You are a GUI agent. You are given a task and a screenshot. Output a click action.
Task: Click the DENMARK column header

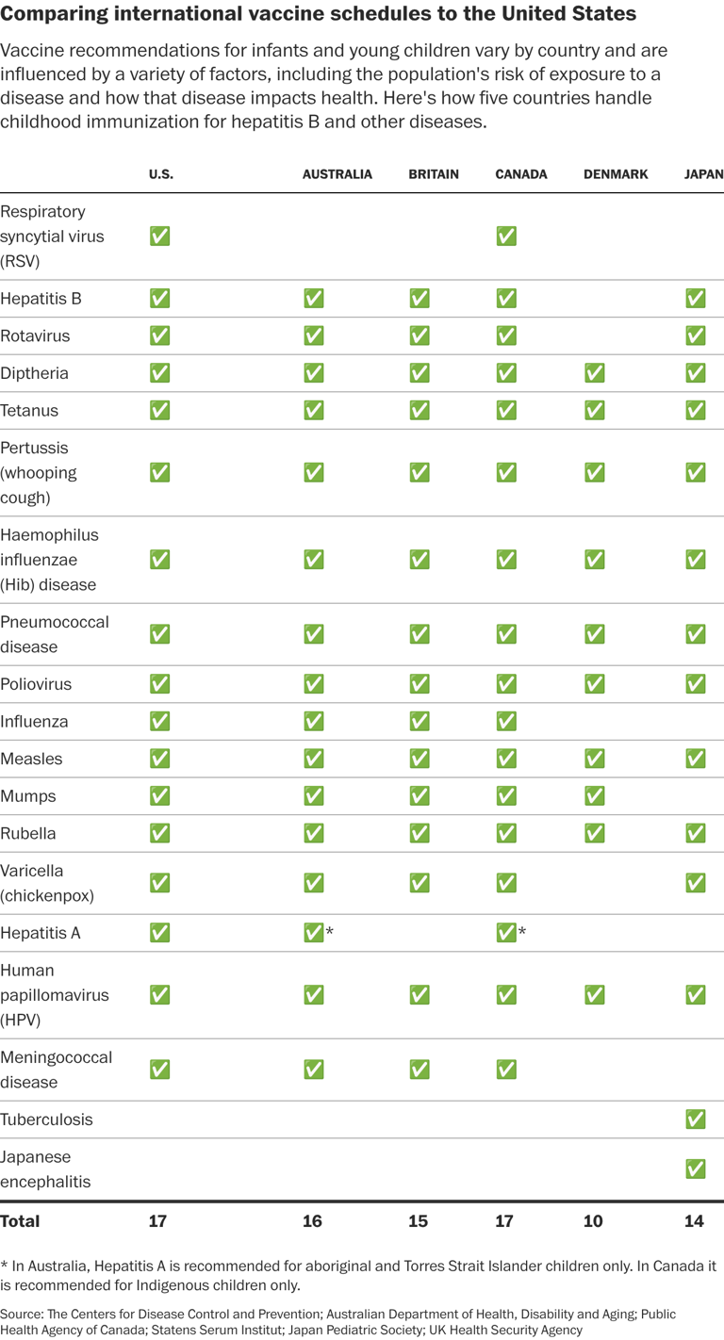tap(616, 174)
